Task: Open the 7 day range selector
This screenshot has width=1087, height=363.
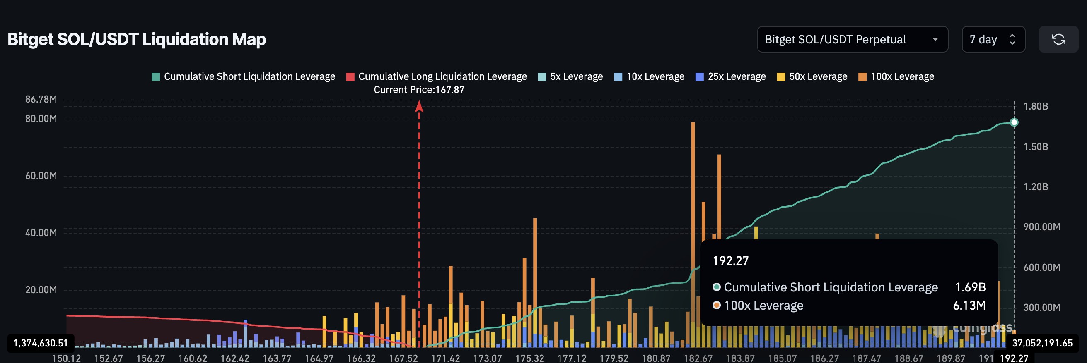Action: coord(993,39)
